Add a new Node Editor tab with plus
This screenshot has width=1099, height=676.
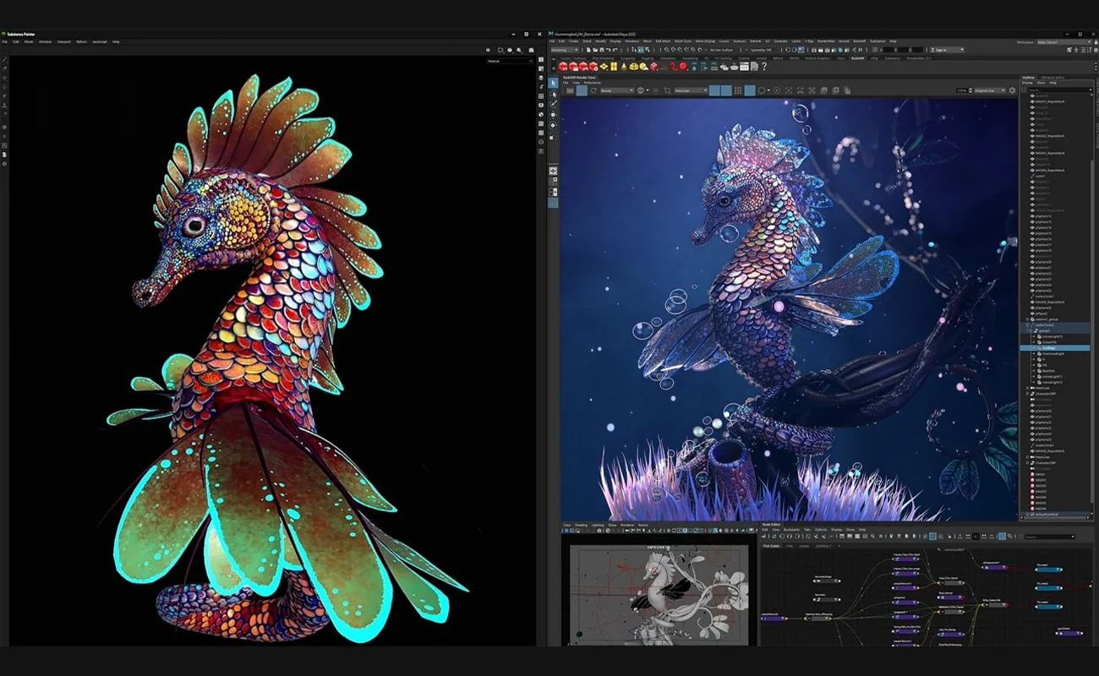pos(839,546)
